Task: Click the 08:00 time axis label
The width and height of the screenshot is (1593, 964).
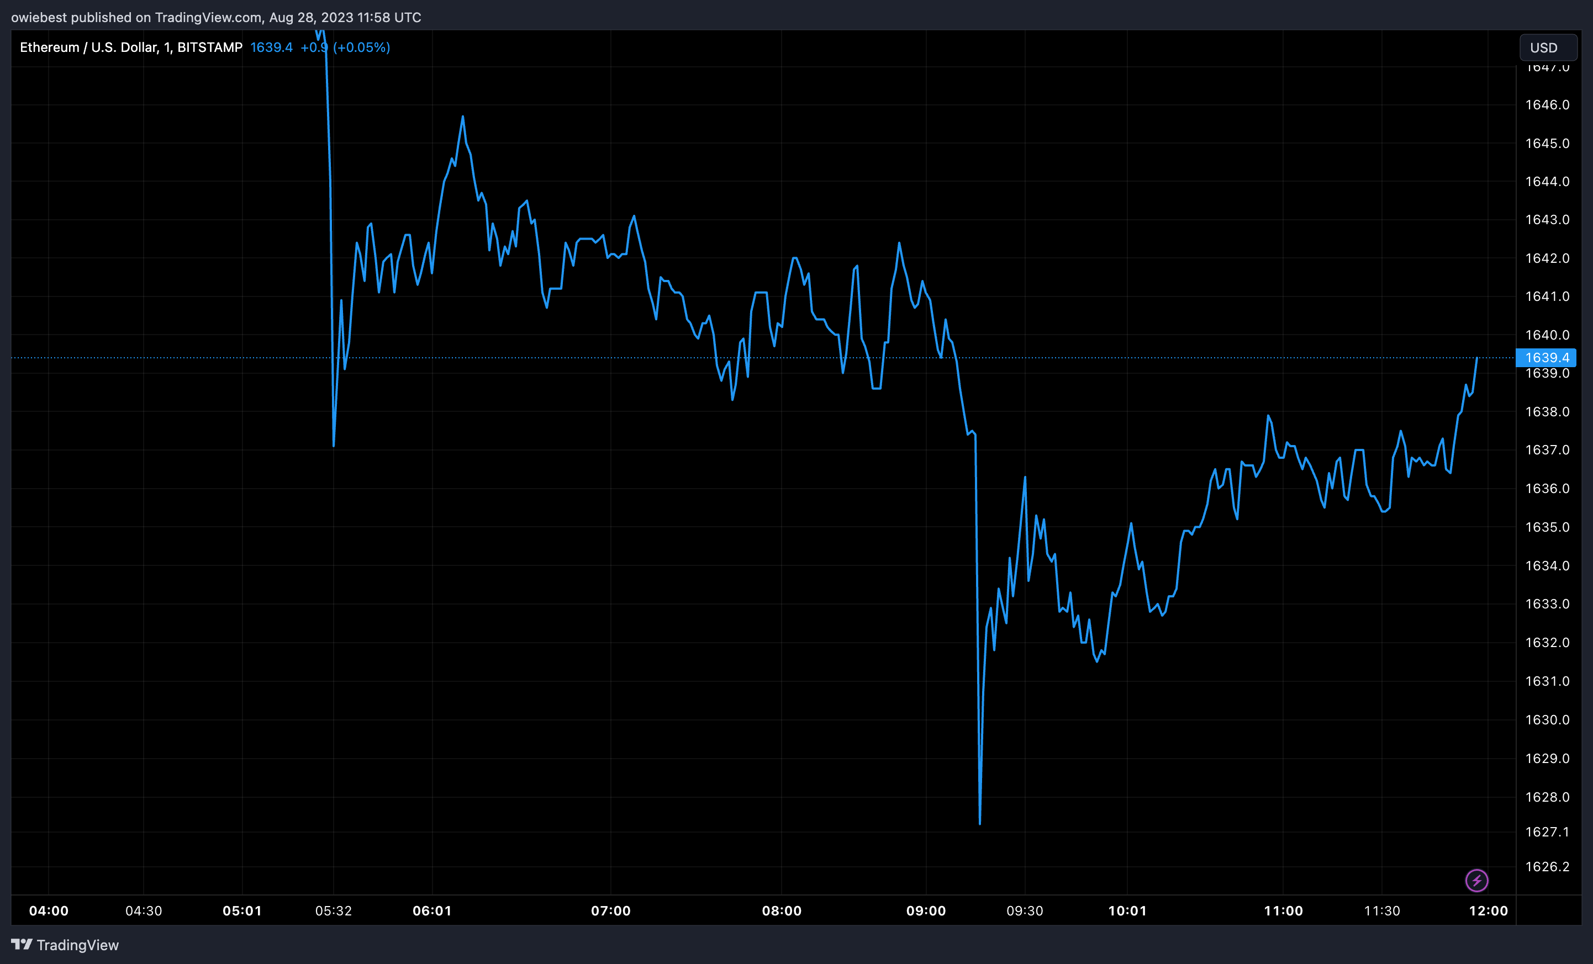Action: tap(782, 910)
